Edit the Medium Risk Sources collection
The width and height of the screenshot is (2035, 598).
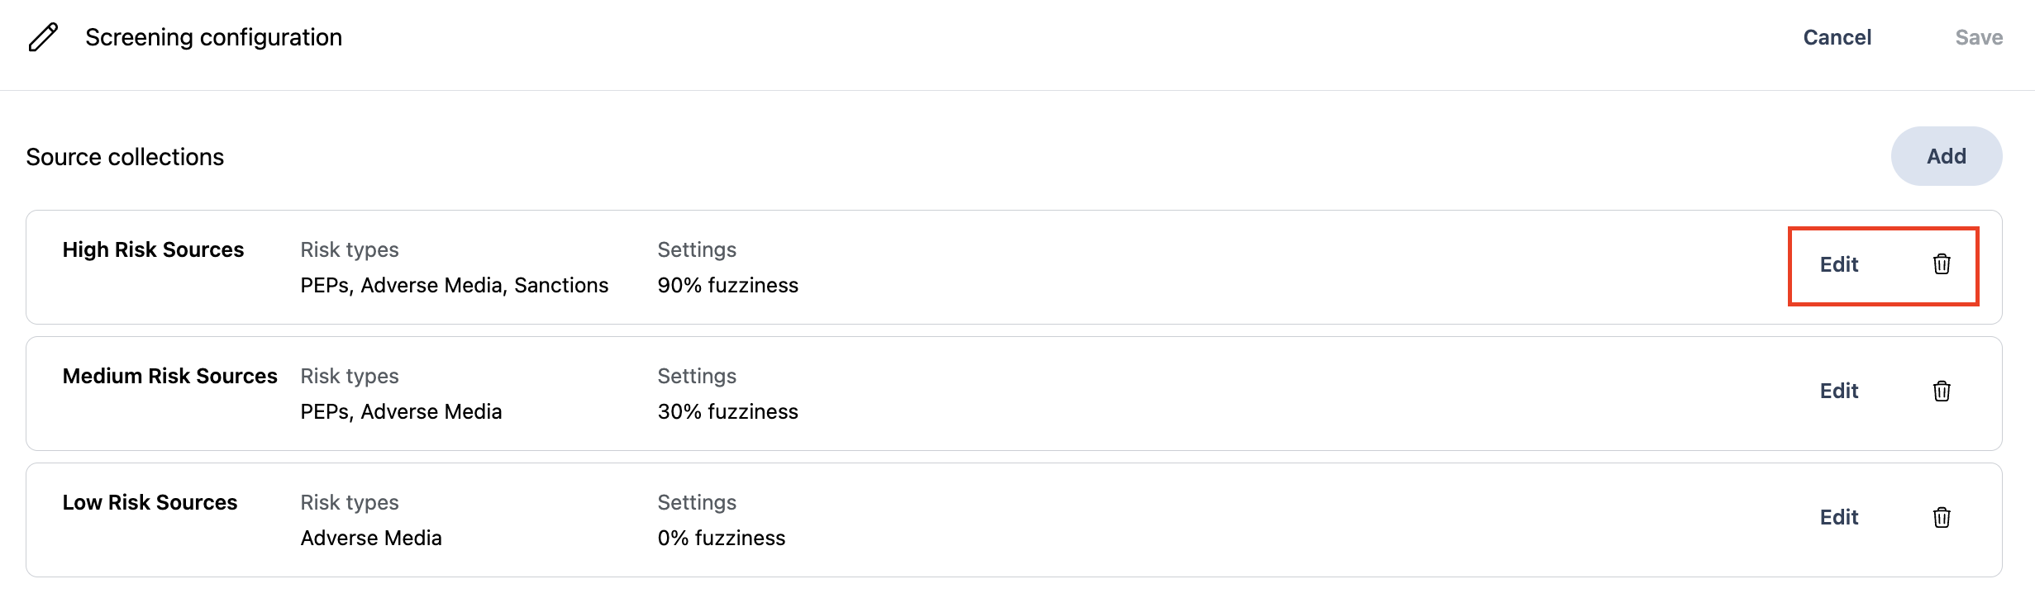(x=1840, y=391)
